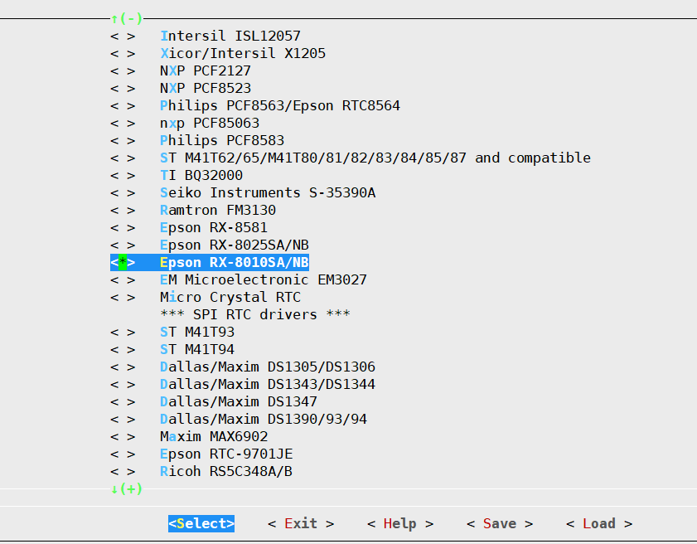Click the SPI RTC drivers section heading

255,314
